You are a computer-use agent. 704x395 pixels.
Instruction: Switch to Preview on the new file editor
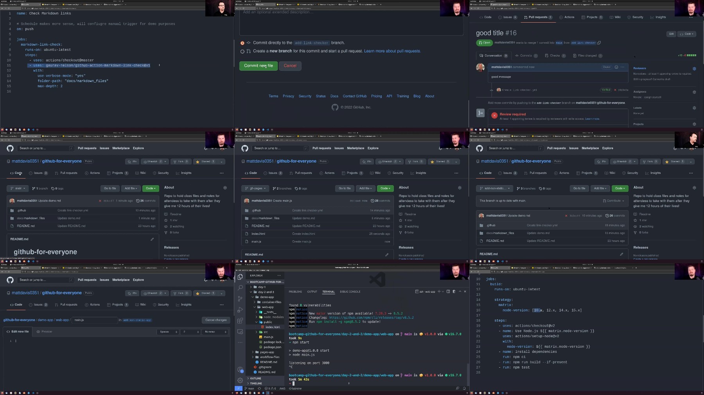pos(44,331)
